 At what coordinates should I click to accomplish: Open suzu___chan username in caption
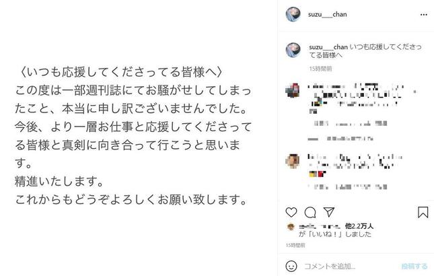click(328, 47)
